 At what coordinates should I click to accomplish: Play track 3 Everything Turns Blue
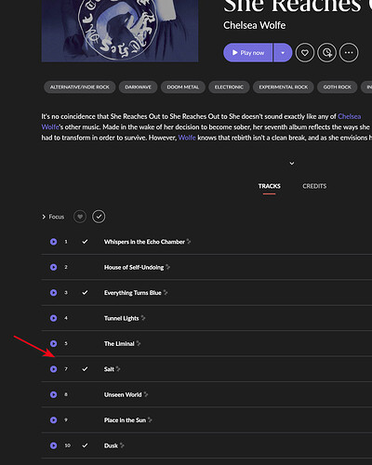coord(54,293)
